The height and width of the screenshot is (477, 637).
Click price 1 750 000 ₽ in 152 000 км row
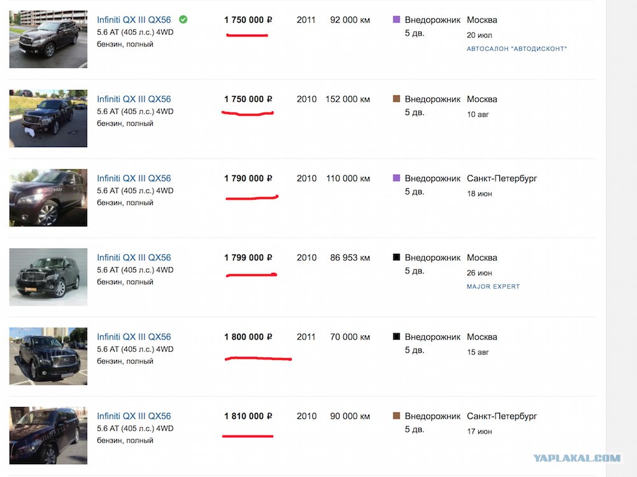point(248,99)
